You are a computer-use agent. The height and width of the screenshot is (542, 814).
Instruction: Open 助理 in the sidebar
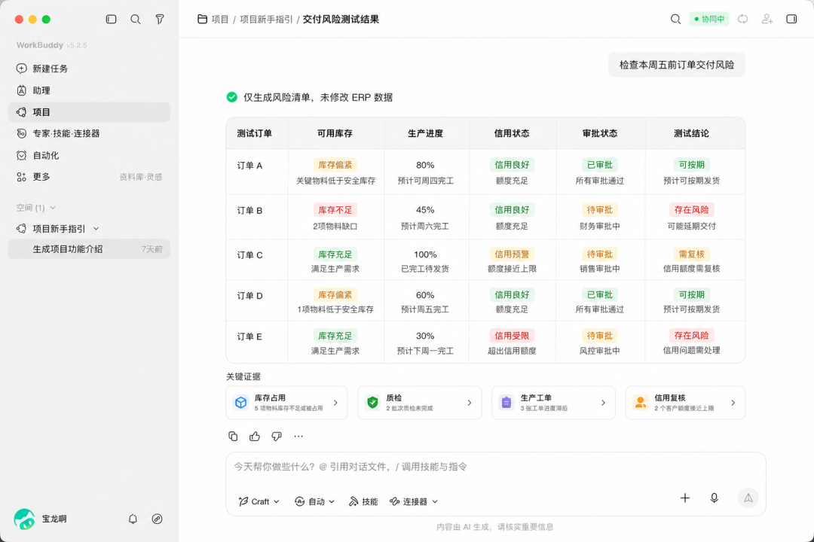point(89,90)
